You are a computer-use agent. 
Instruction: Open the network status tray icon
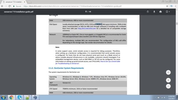pos(162,97)
